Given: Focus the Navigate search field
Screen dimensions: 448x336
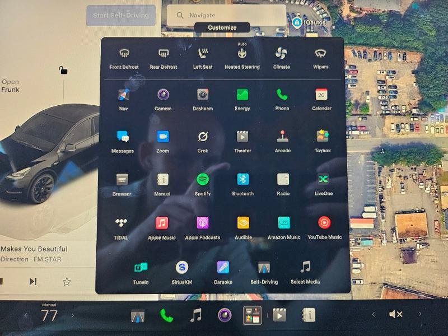Looking at the screenshot, I should [226, 16].
